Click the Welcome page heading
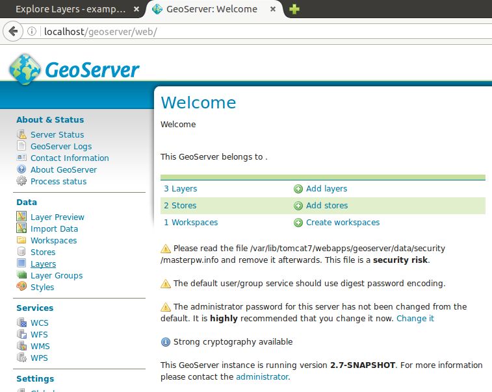The width and height of the screenshot is (492, 392). (x=198, y=103)
